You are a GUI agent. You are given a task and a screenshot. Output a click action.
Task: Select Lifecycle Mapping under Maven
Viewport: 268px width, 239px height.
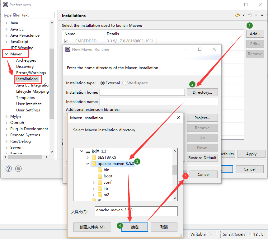(x=32, y=91)
